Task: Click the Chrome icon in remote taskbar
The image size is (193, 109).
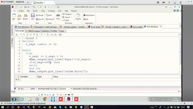Action: pos(45,99)
